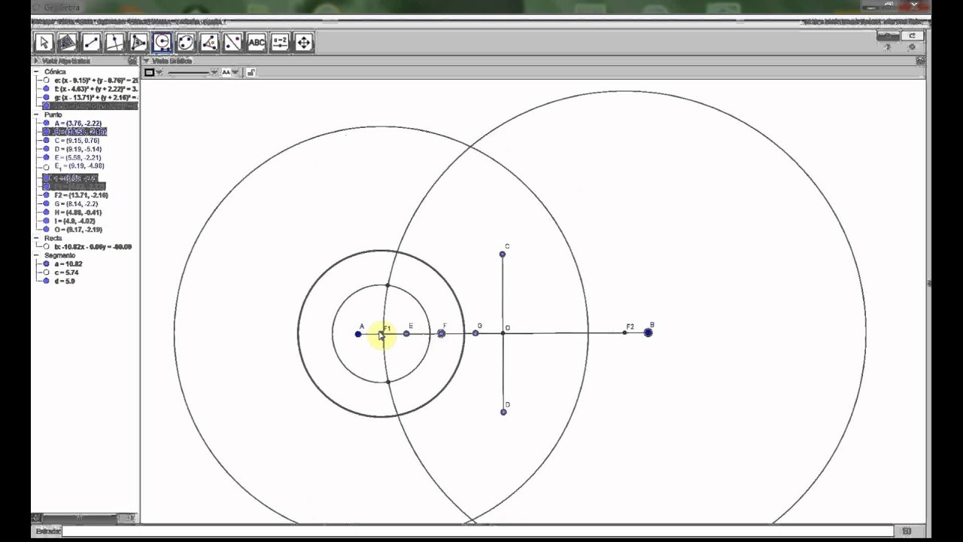Toggle visibility of point E1
This screenshot has width=963, height=542.
(47, 166)
